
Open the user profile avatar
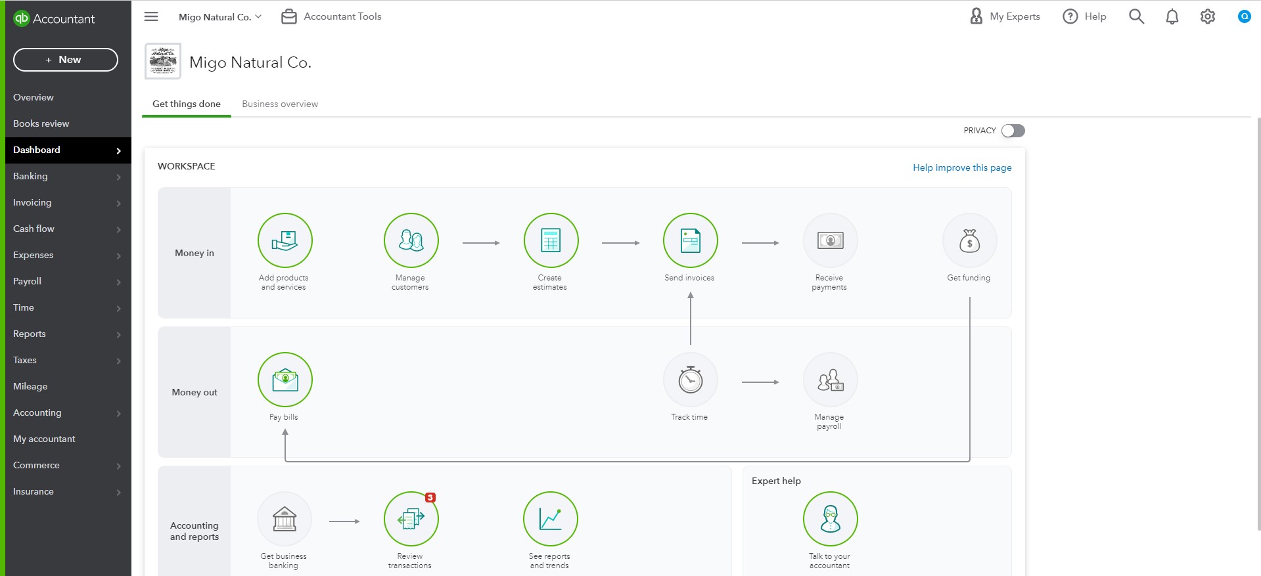[1244, 16]
